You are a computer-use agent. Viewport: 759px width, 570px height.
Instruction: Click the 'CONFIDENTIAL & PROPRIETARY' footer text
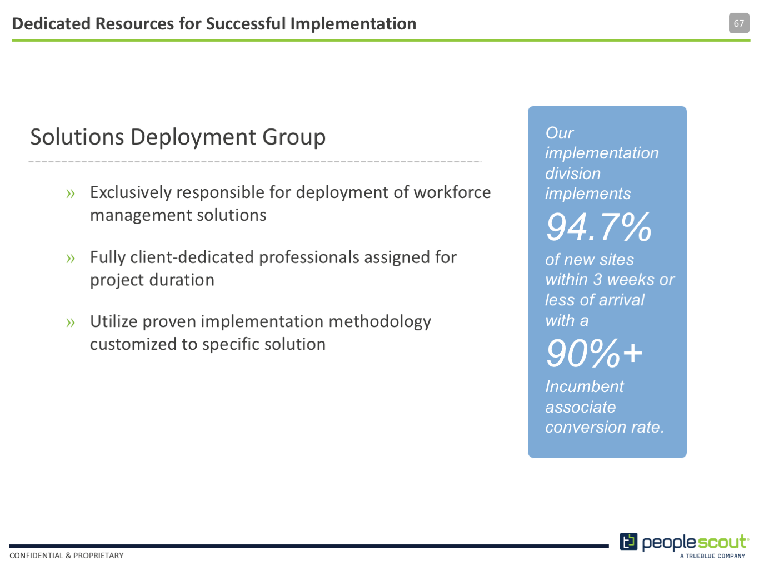point(67,556)
